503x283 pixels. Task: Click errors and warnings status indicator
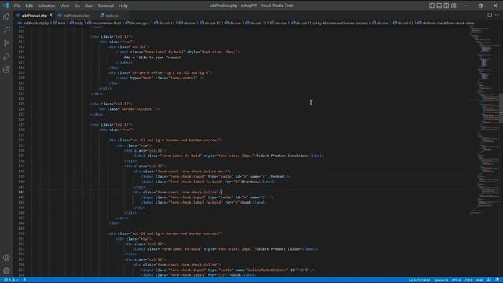pyautogui.click(x=11, y=280)
